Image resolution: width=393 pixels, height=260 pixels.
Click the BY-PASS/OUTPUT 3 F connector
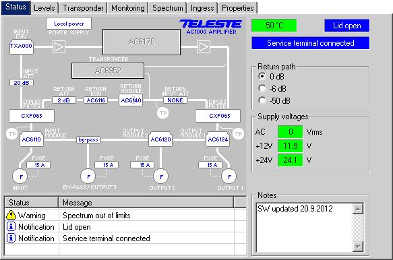(88, 176)
